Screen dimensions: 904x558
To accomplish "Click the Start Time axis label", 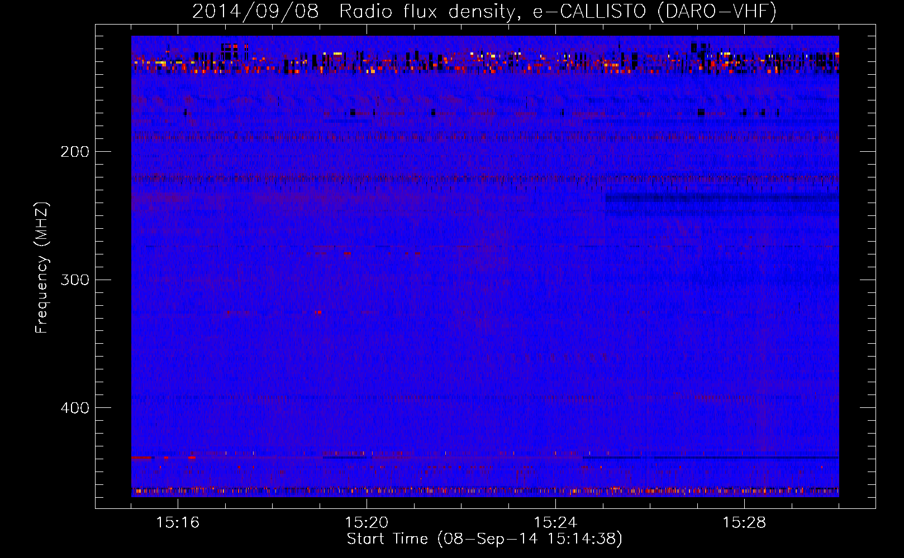I will (484, 539).
